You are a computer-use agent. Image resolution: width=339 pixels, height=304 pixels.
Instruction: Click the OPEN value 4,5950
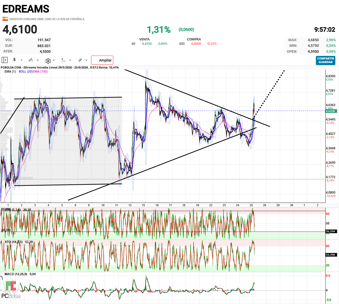[313, 51]
